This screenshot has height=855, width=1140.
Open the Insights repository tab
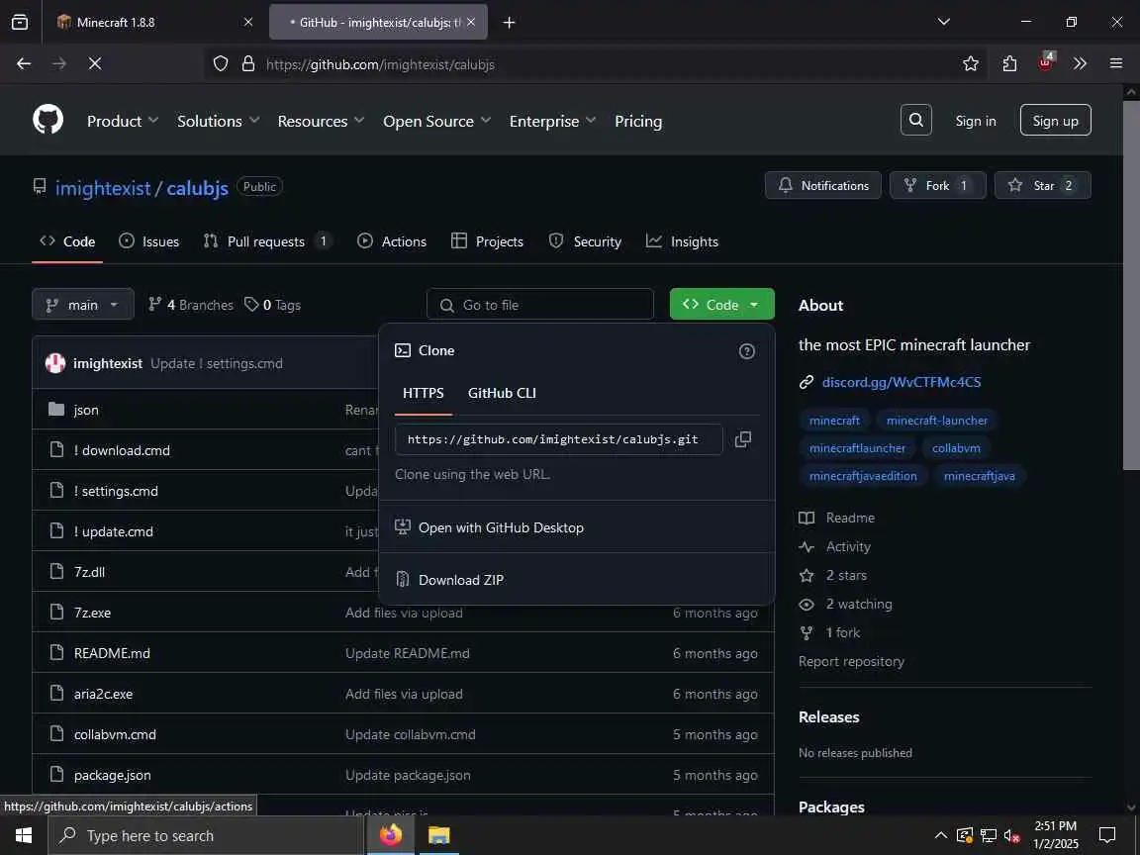point(682,241)
